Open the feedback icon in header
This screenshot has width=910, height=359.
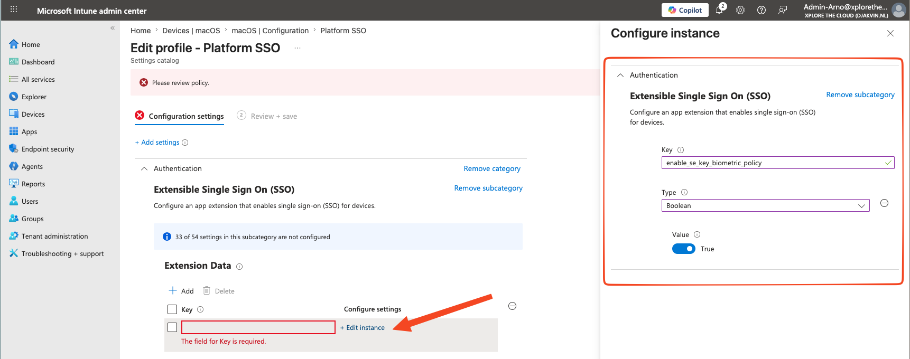[783, 10]
